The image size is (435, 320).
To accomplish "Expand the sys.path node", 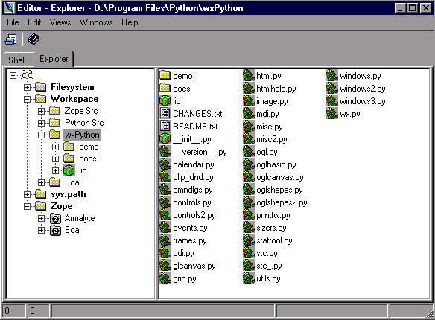I will pos(27,194).
